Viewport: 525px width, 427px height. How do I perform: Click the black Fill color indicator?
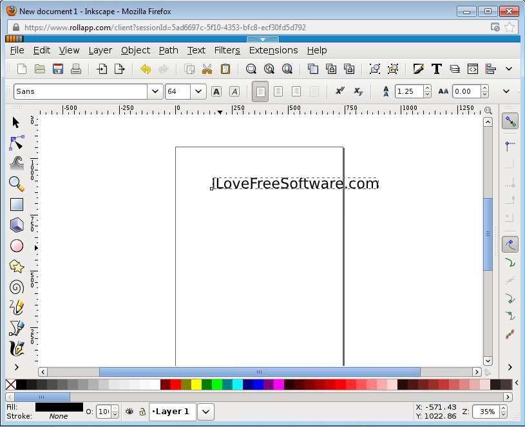point(59,407)
